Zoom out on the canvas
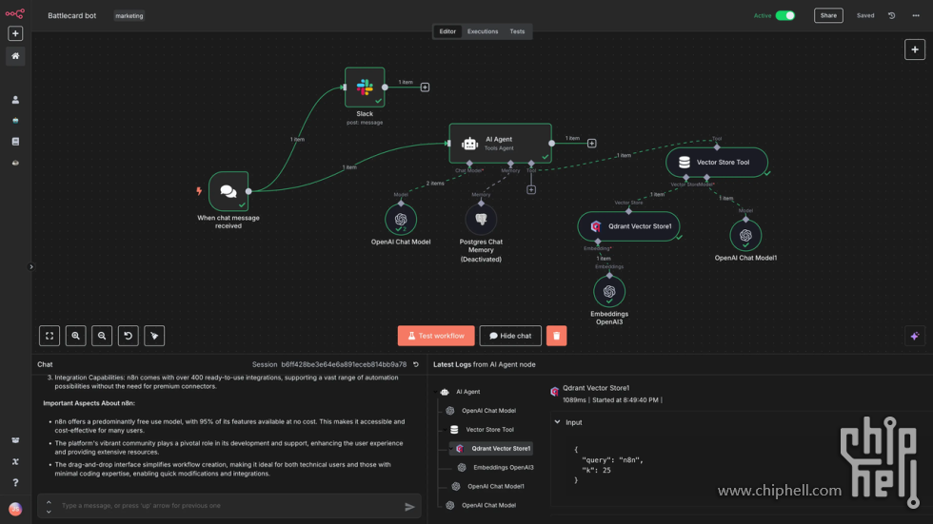 click(x=102, y=336)
